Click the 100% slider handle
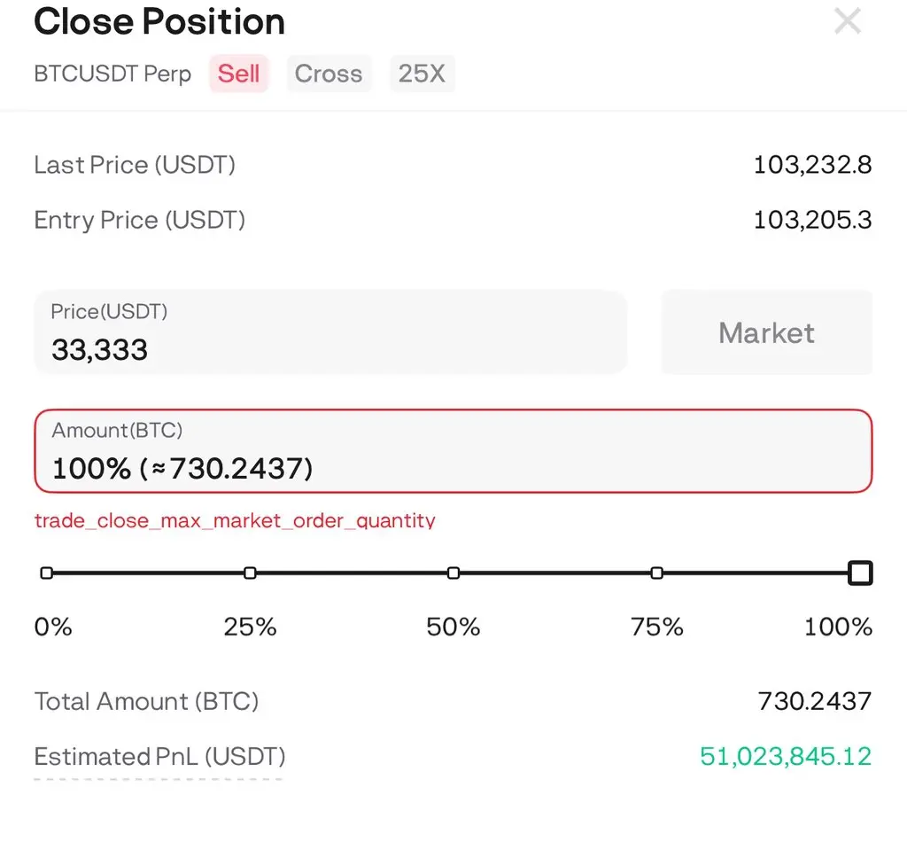 coord(859,573)
